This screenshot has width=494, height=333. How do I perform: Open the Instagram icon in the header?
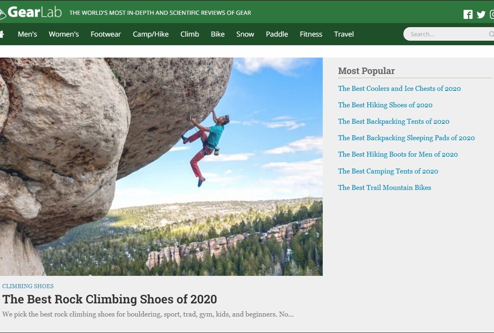pos(492,15)
